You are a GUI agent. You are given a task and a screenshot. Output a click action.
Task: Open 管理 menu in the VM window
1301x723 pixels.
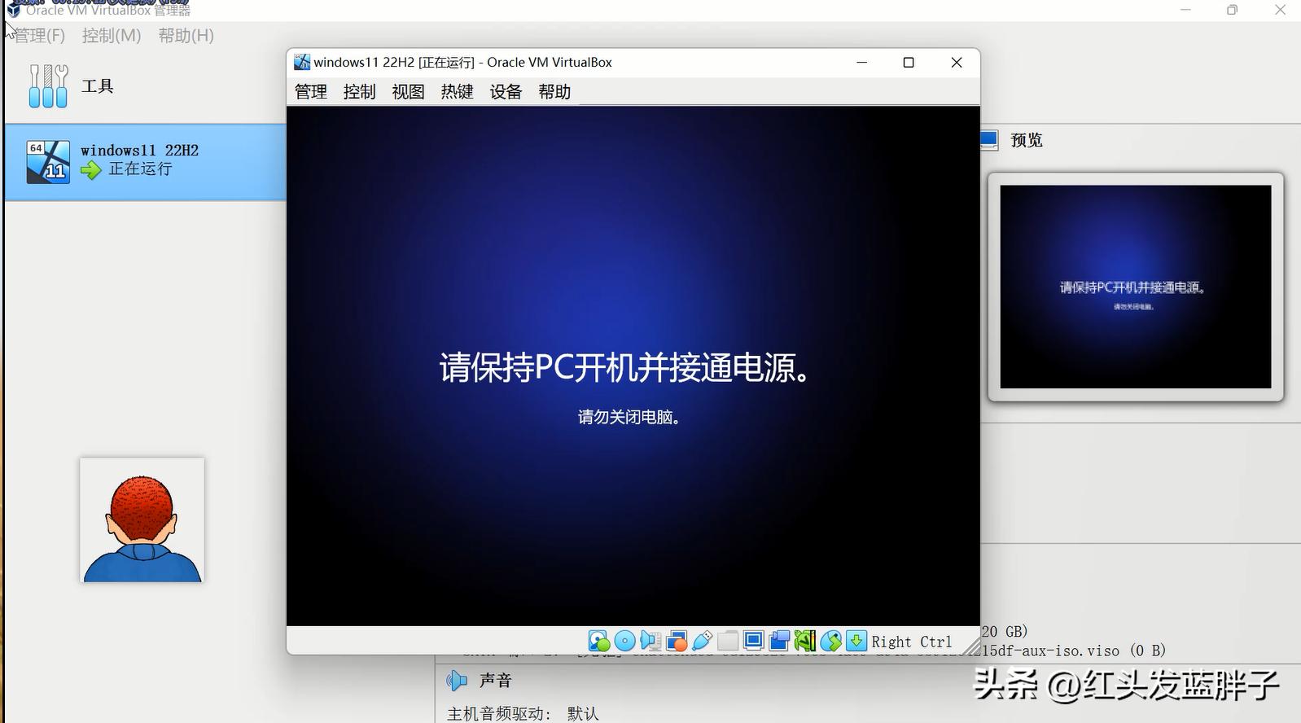[x=311, y=92]
